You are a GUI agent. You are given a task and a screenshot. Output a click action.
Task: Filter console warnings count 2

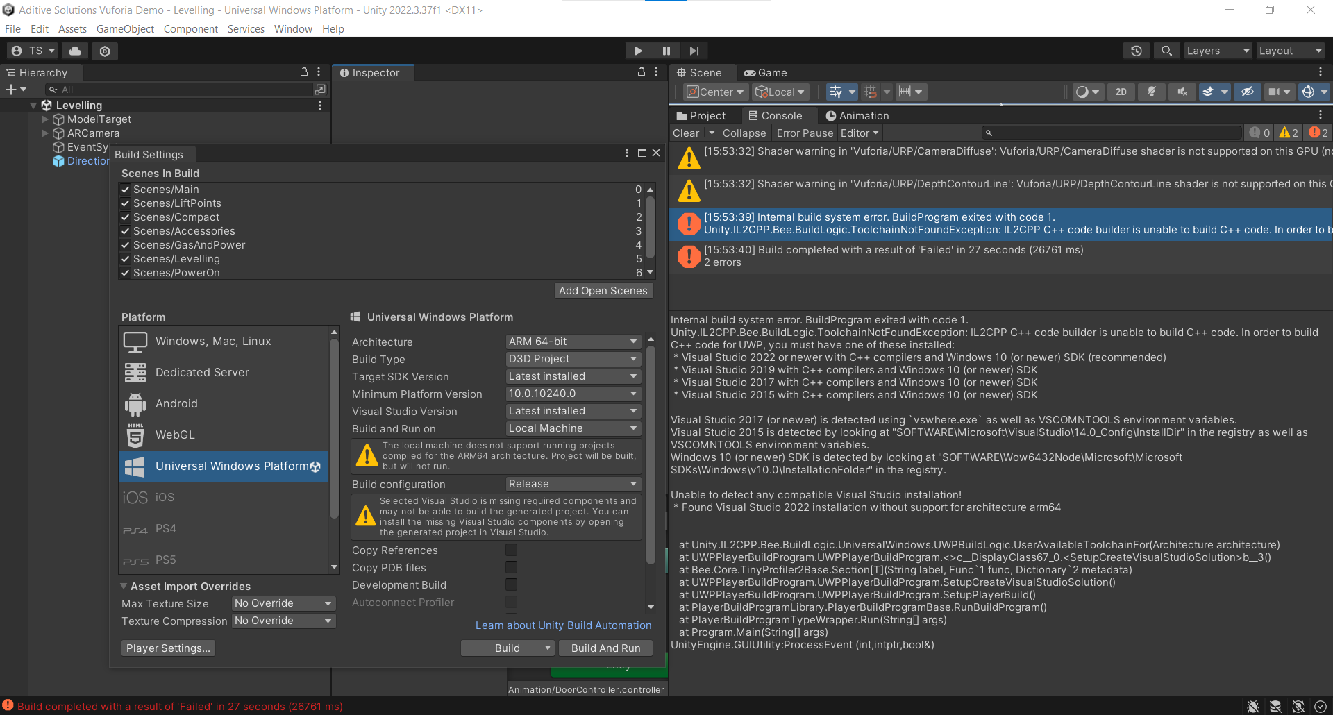pos(1289,133)
